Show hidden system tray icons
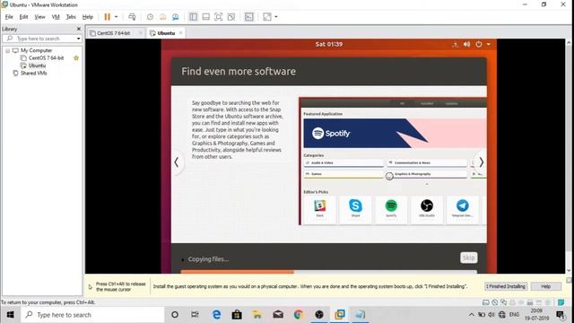The height and width of the screenshot is (323, 574). coord(472,315)
